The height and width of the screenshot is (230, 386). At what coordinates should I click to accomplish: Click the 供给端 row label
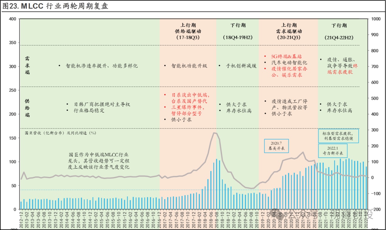(27, 107)
